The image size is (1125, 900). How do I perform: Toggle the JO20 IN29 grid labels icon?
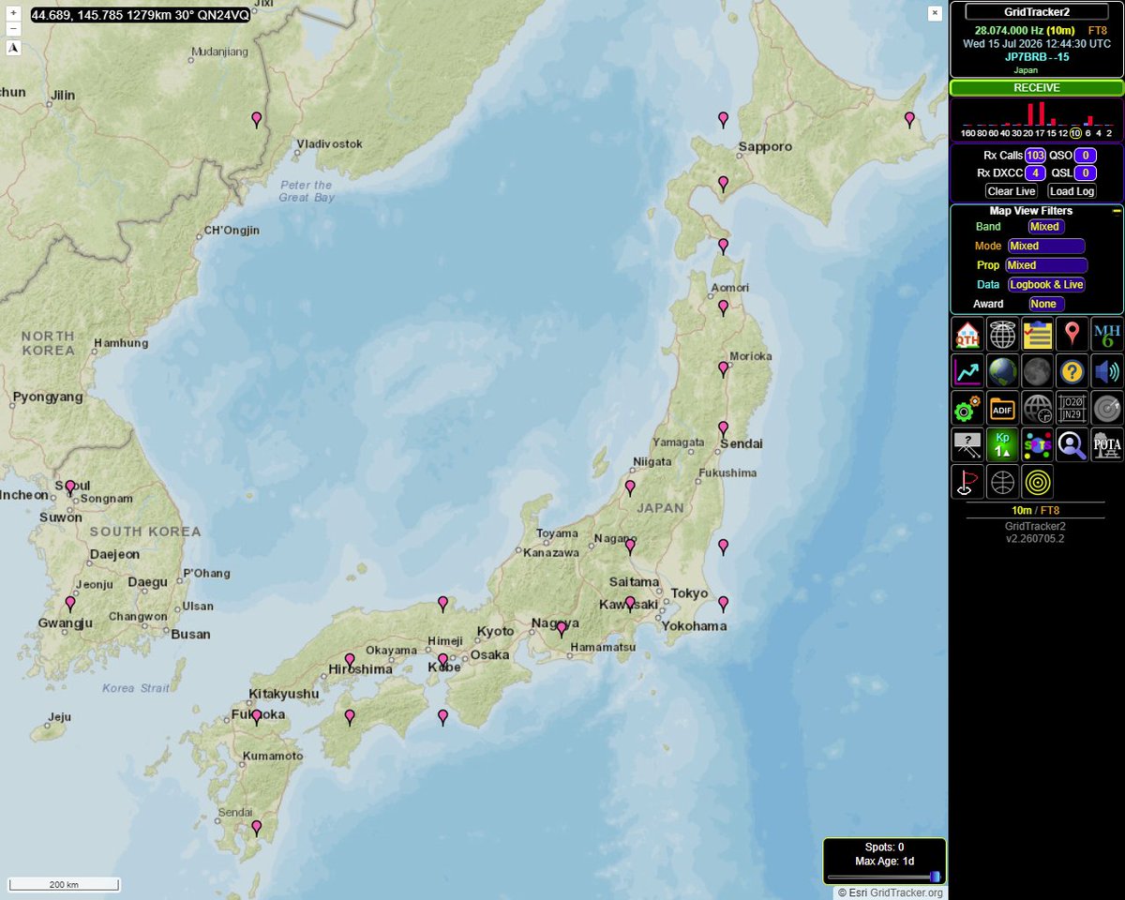[x=1072, y=408]
